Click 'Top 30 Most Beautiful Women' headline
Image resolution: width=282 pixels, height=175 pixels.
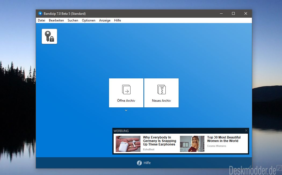point(224,139)
